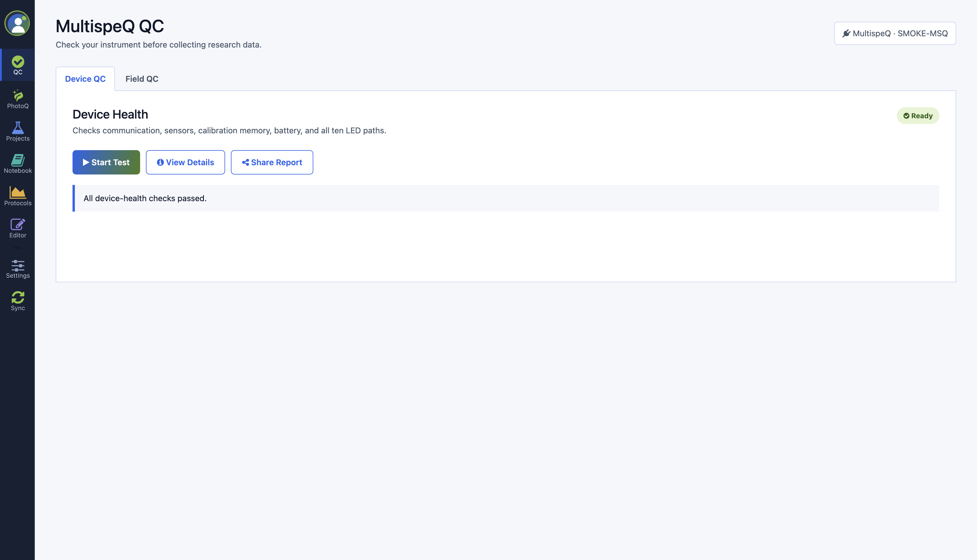Open Protocols from the sidebar
Image resolution: width=977 pixels, height=560 pixels.
[x=18, y=196]
